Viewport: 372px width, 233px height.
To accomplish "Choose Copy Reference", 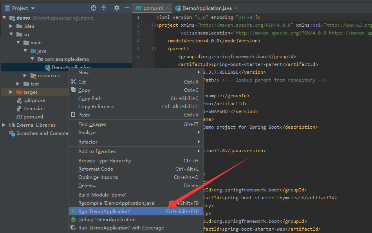I will (136, 107).
